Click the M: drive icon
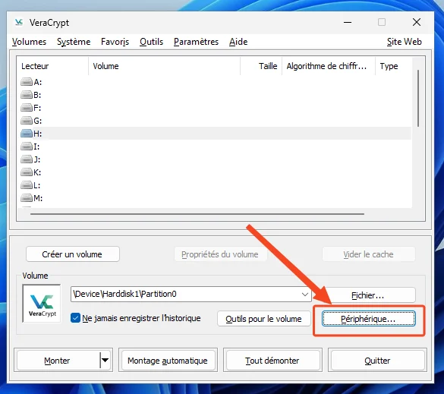444x394 pixels. (27, 198)
